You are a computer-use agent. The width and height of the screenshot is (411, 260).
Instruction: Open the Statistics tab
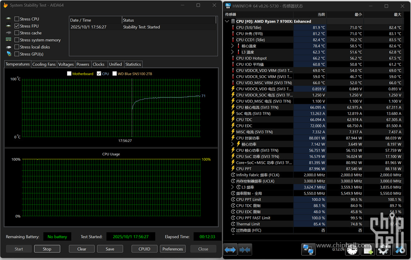pos(133,64)
